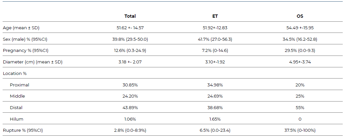
Task: Click the ET sex value 41.7%
Action: pos(215,39)
